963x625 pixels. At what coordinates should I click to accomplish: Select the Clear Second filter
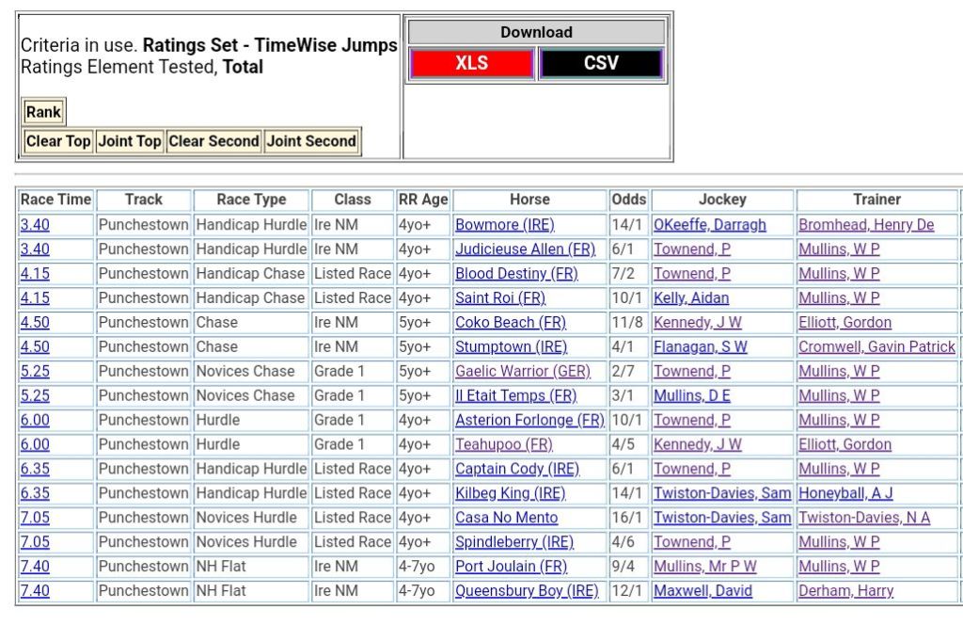[213, 141]
